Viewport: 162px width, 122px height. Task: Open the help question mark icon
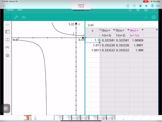[x=154, y=10]
